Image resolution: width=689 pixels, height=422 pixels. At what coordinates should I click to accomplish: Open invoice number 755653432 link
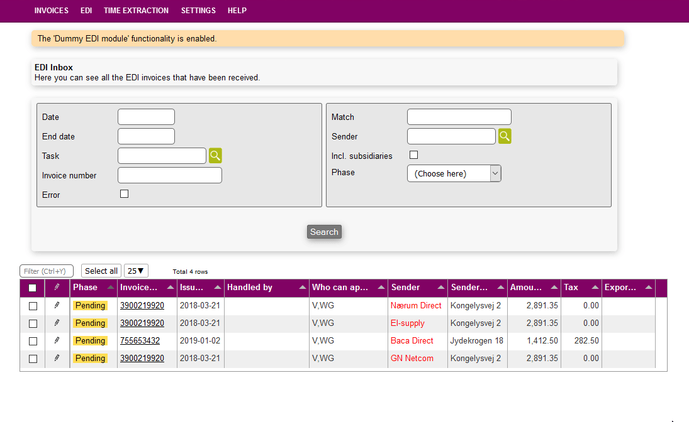140,340
